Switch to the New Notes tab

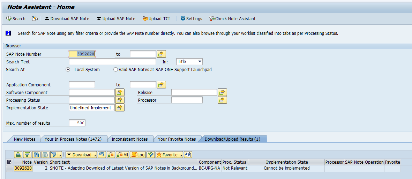tap(24, 139)
